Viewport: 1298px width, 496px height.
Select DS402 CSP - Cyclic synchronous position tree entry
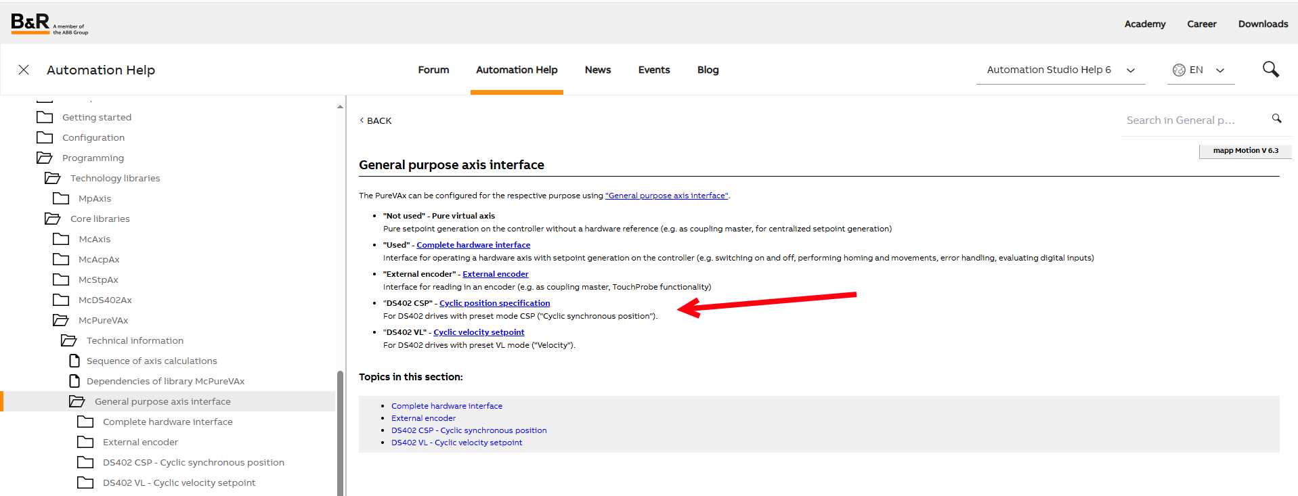194,462
